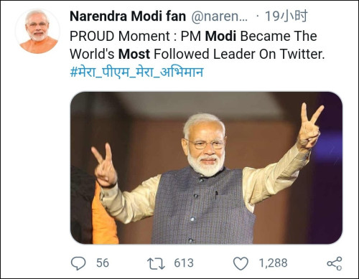Image resolution: width=359 pixels, height=279 pixels.
Task: Click the 56 replies count
Action: [103, 263]
